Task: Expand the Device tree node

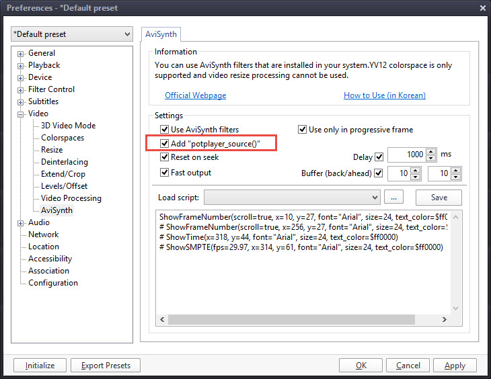Action: click(x=20, y=78)
